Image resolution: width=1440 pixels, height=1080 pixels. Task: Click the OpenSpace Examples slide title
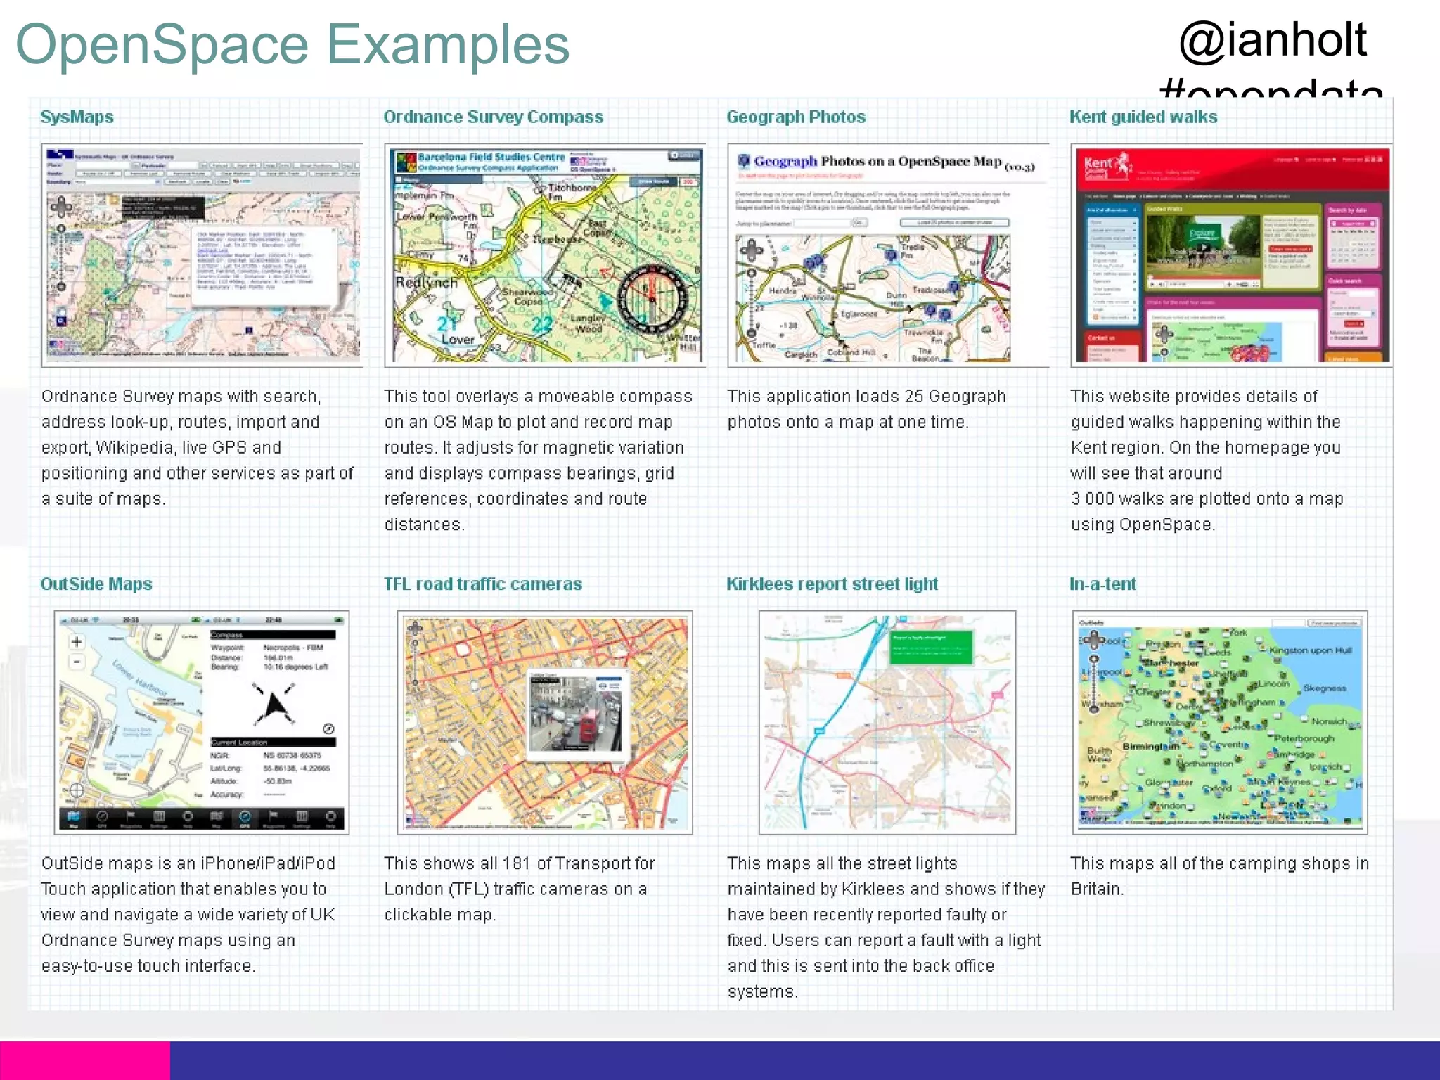[292, 44]
